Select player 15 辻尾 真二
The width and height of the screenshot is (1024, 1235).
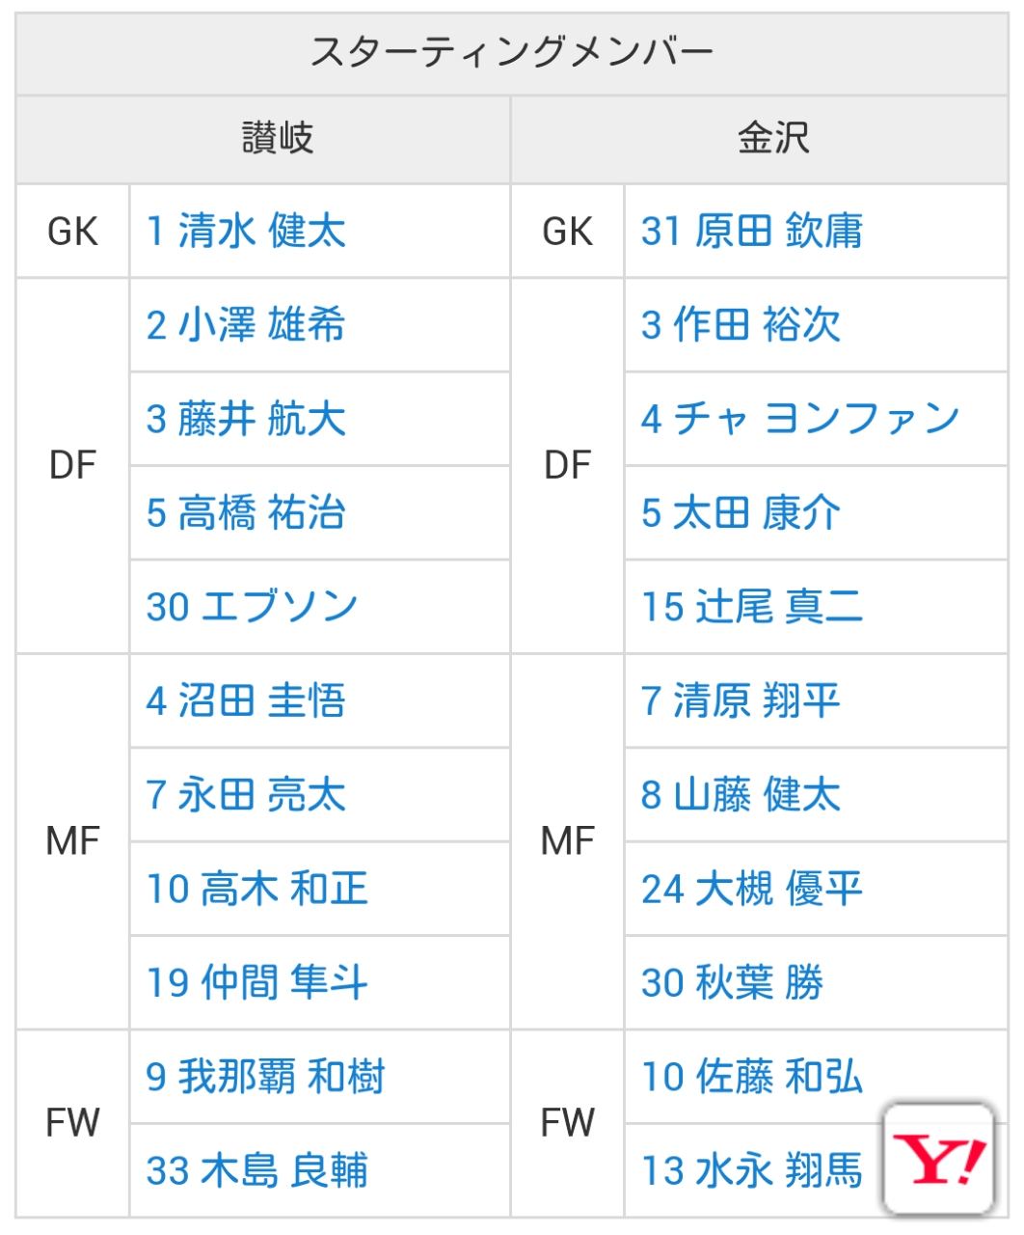[752, 607]
